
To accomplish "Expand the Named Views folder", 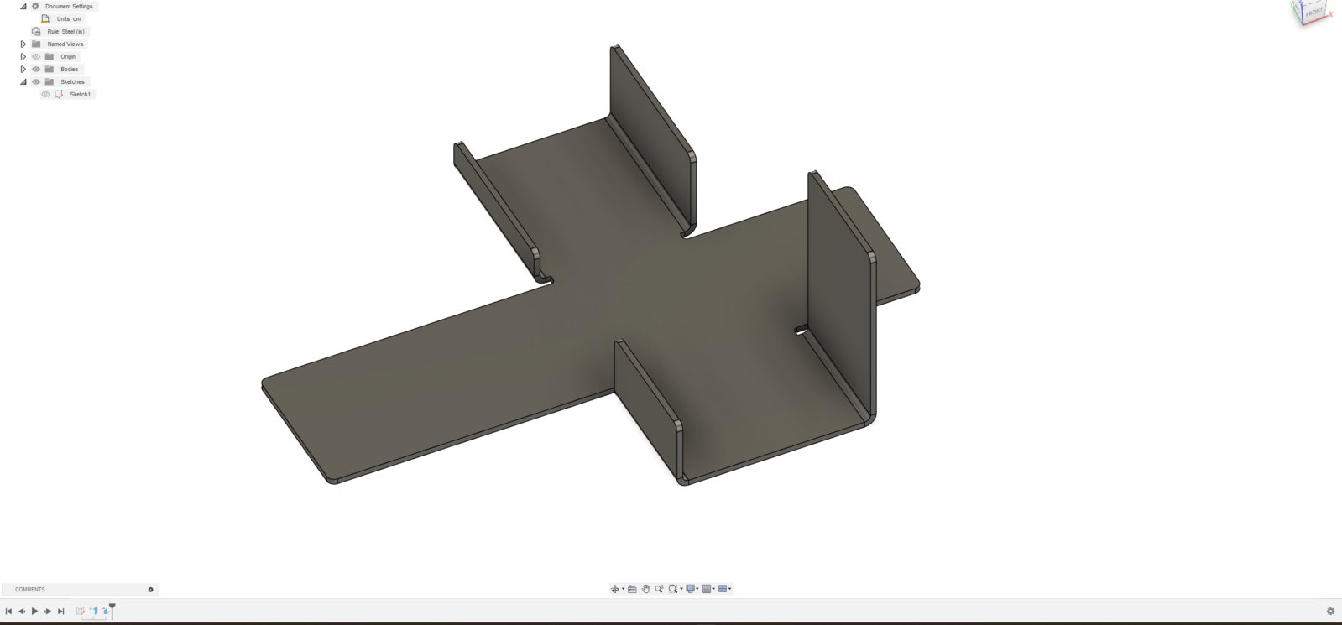I will pyautogui.click(x=23, y=44).
